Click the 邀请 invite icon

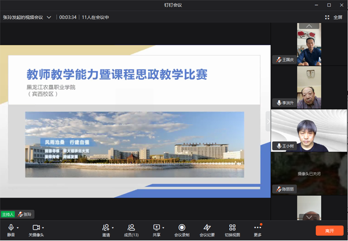pos(106,228)
